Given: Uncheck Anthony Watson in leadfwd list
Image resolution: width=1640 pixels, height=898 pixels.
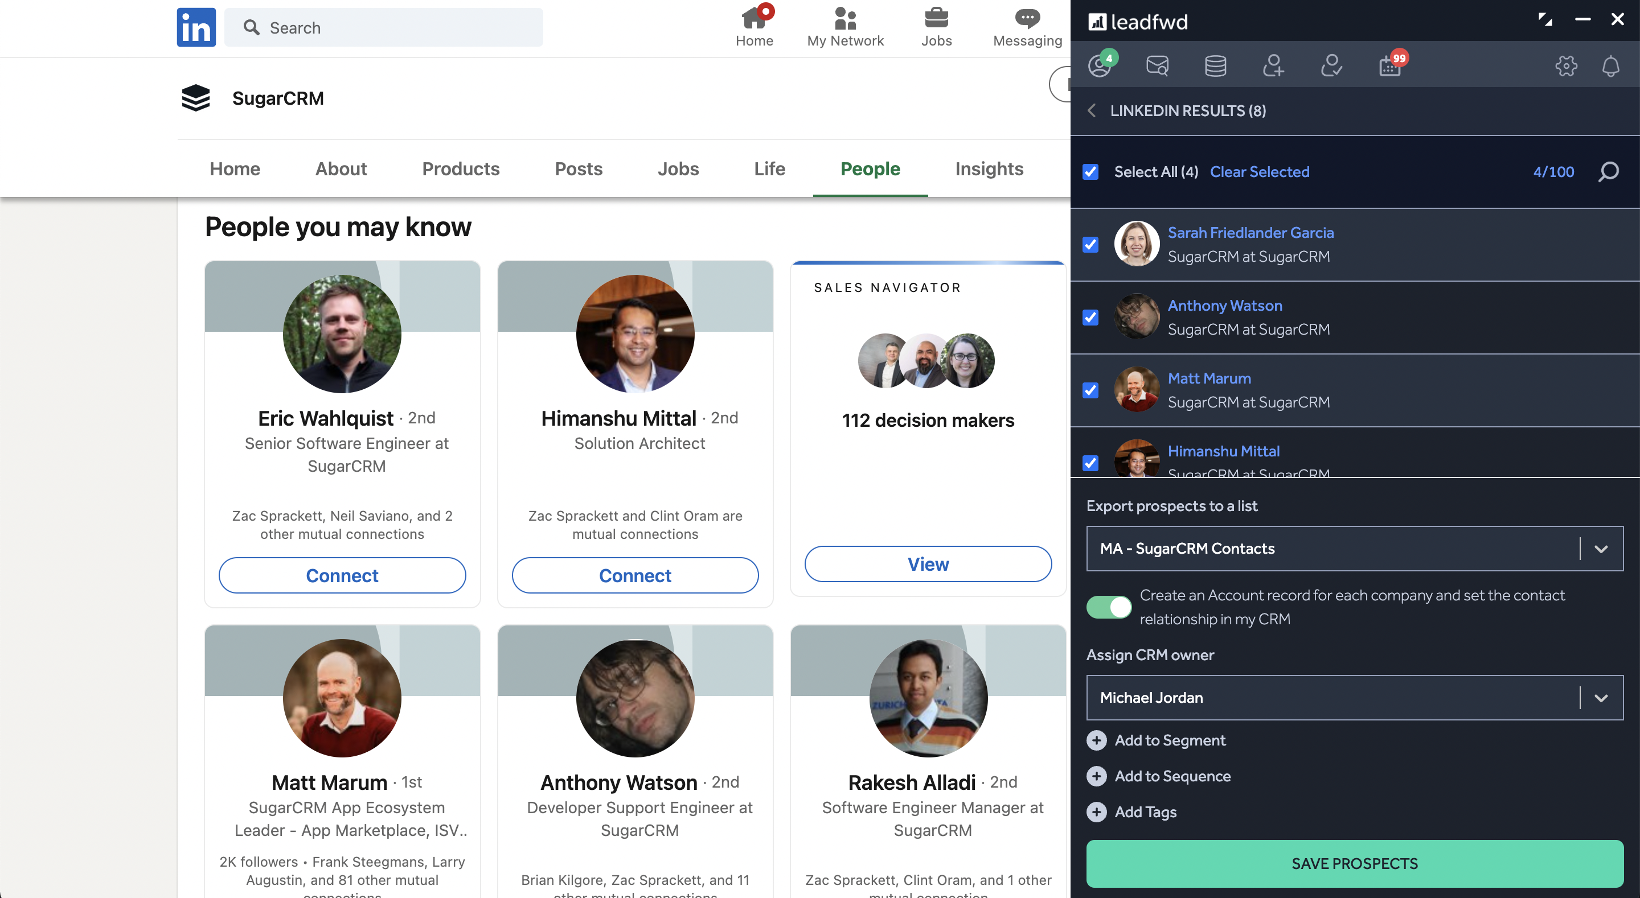Looking at the screenshot, I should point(1090,318).
